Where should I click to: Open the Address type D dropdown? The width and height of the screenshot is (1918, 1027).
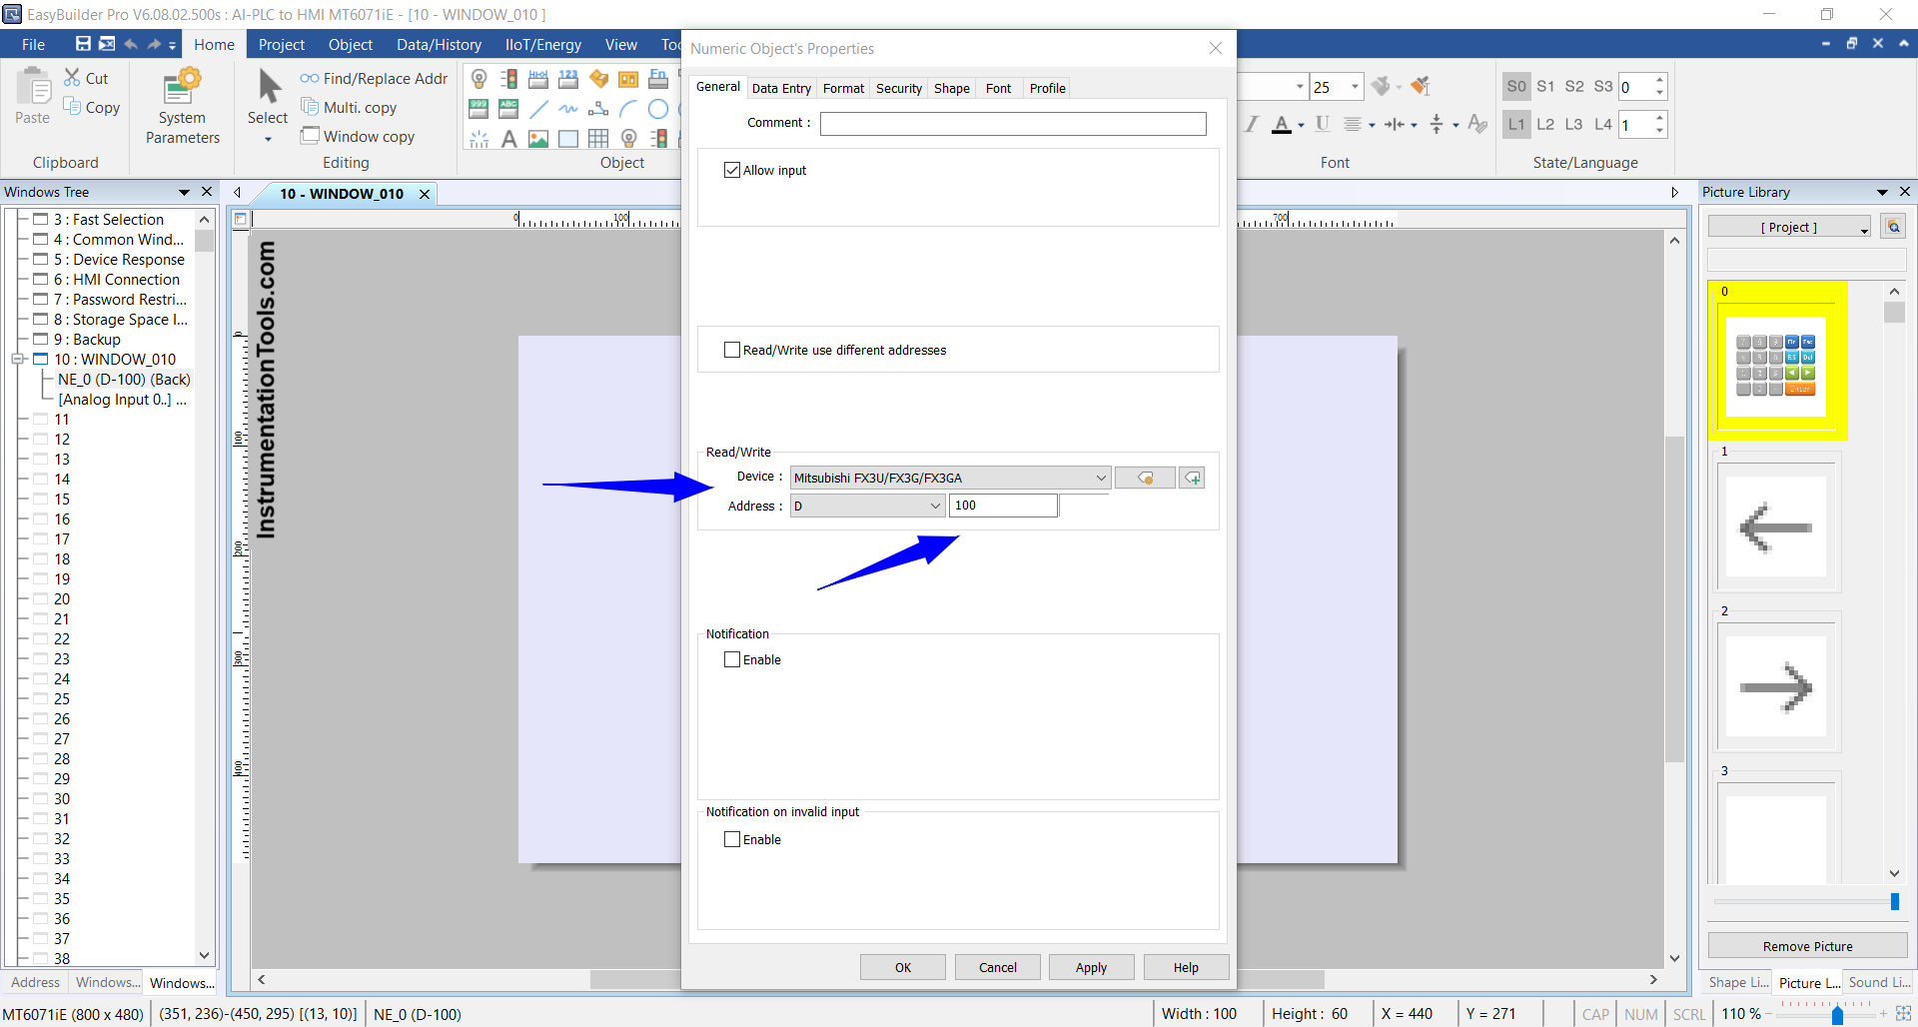pyautogui.click(x=935, y=506)
